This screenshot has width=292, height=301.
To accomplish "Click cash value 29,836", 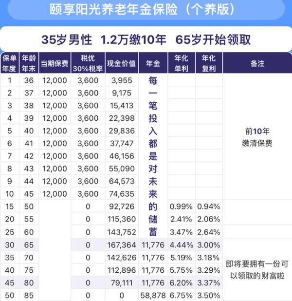I will 122,131.
